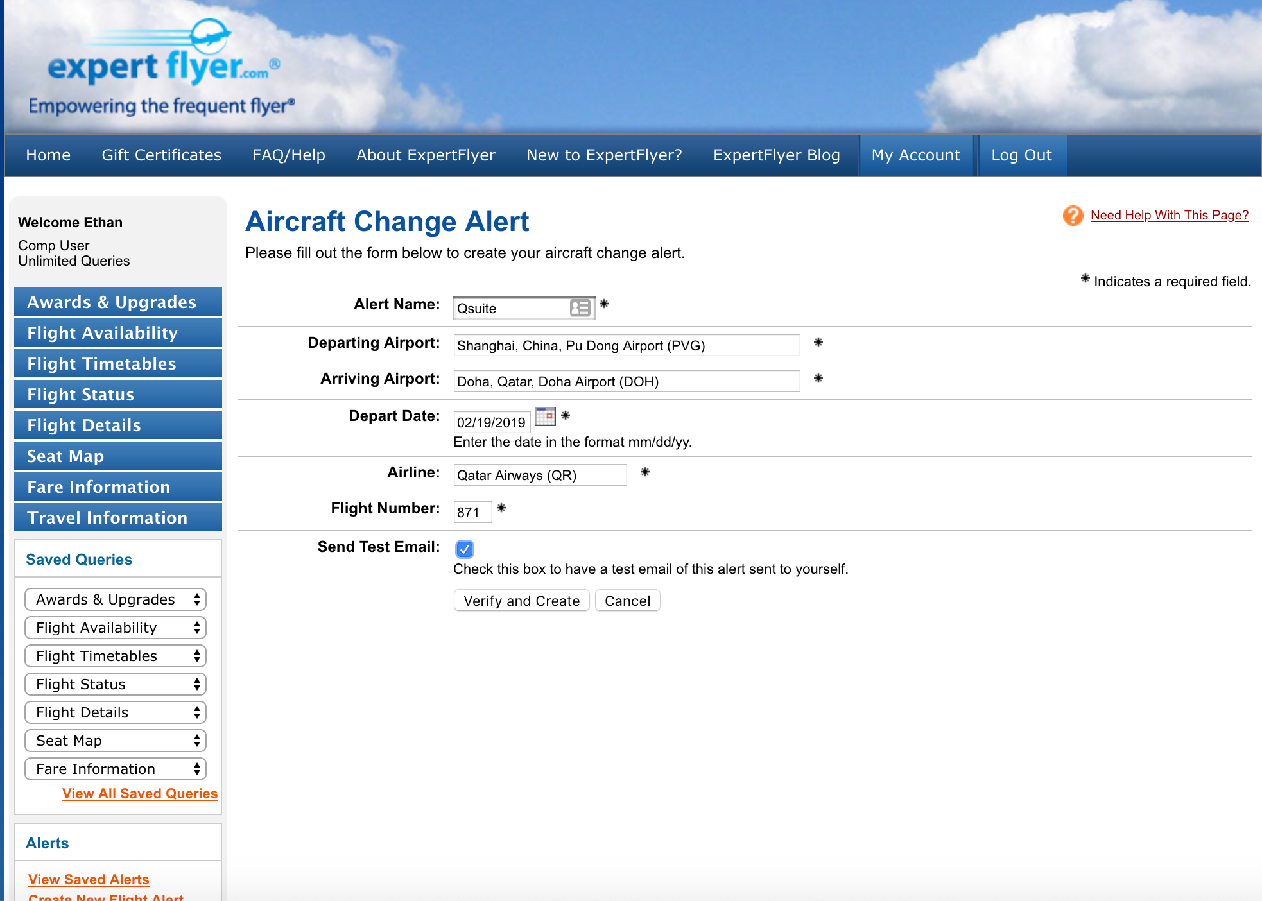Click the Cancel button
The height and width of the screenshot is (901, 1262).
(627, 601)
